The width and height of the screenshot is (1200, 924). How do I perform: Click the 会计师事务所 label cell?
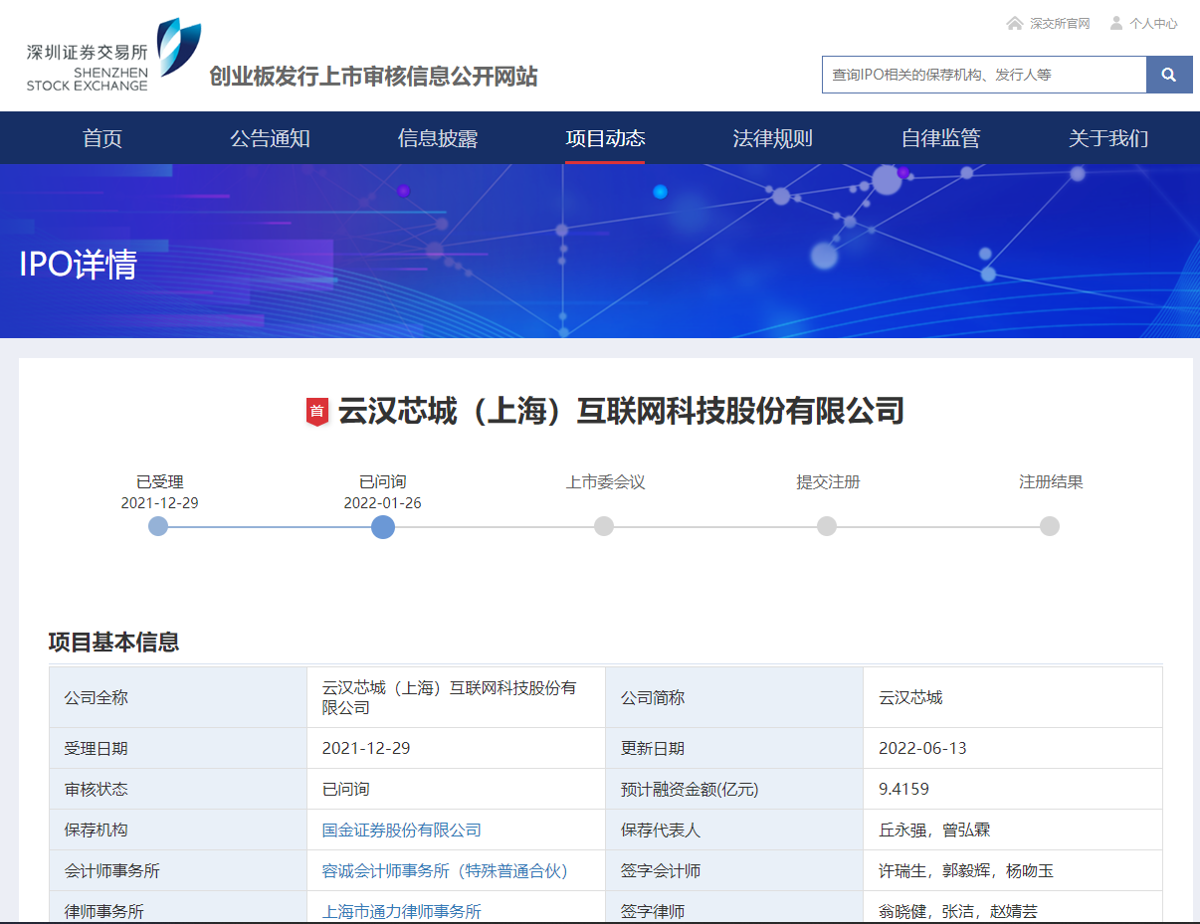click(x=178, y=870)
